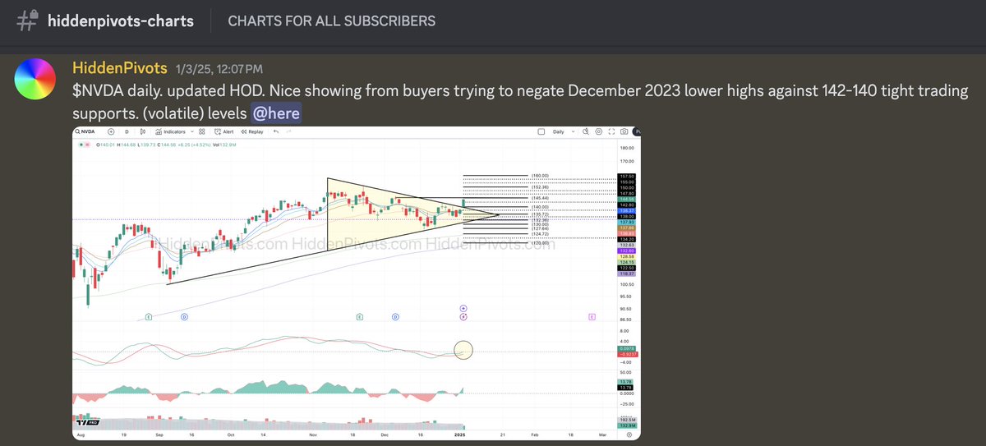This screenshot has width=986, height=446.
Task: Click the (145.44) level label
Action: pyautogui.click(x=541, y=198)
